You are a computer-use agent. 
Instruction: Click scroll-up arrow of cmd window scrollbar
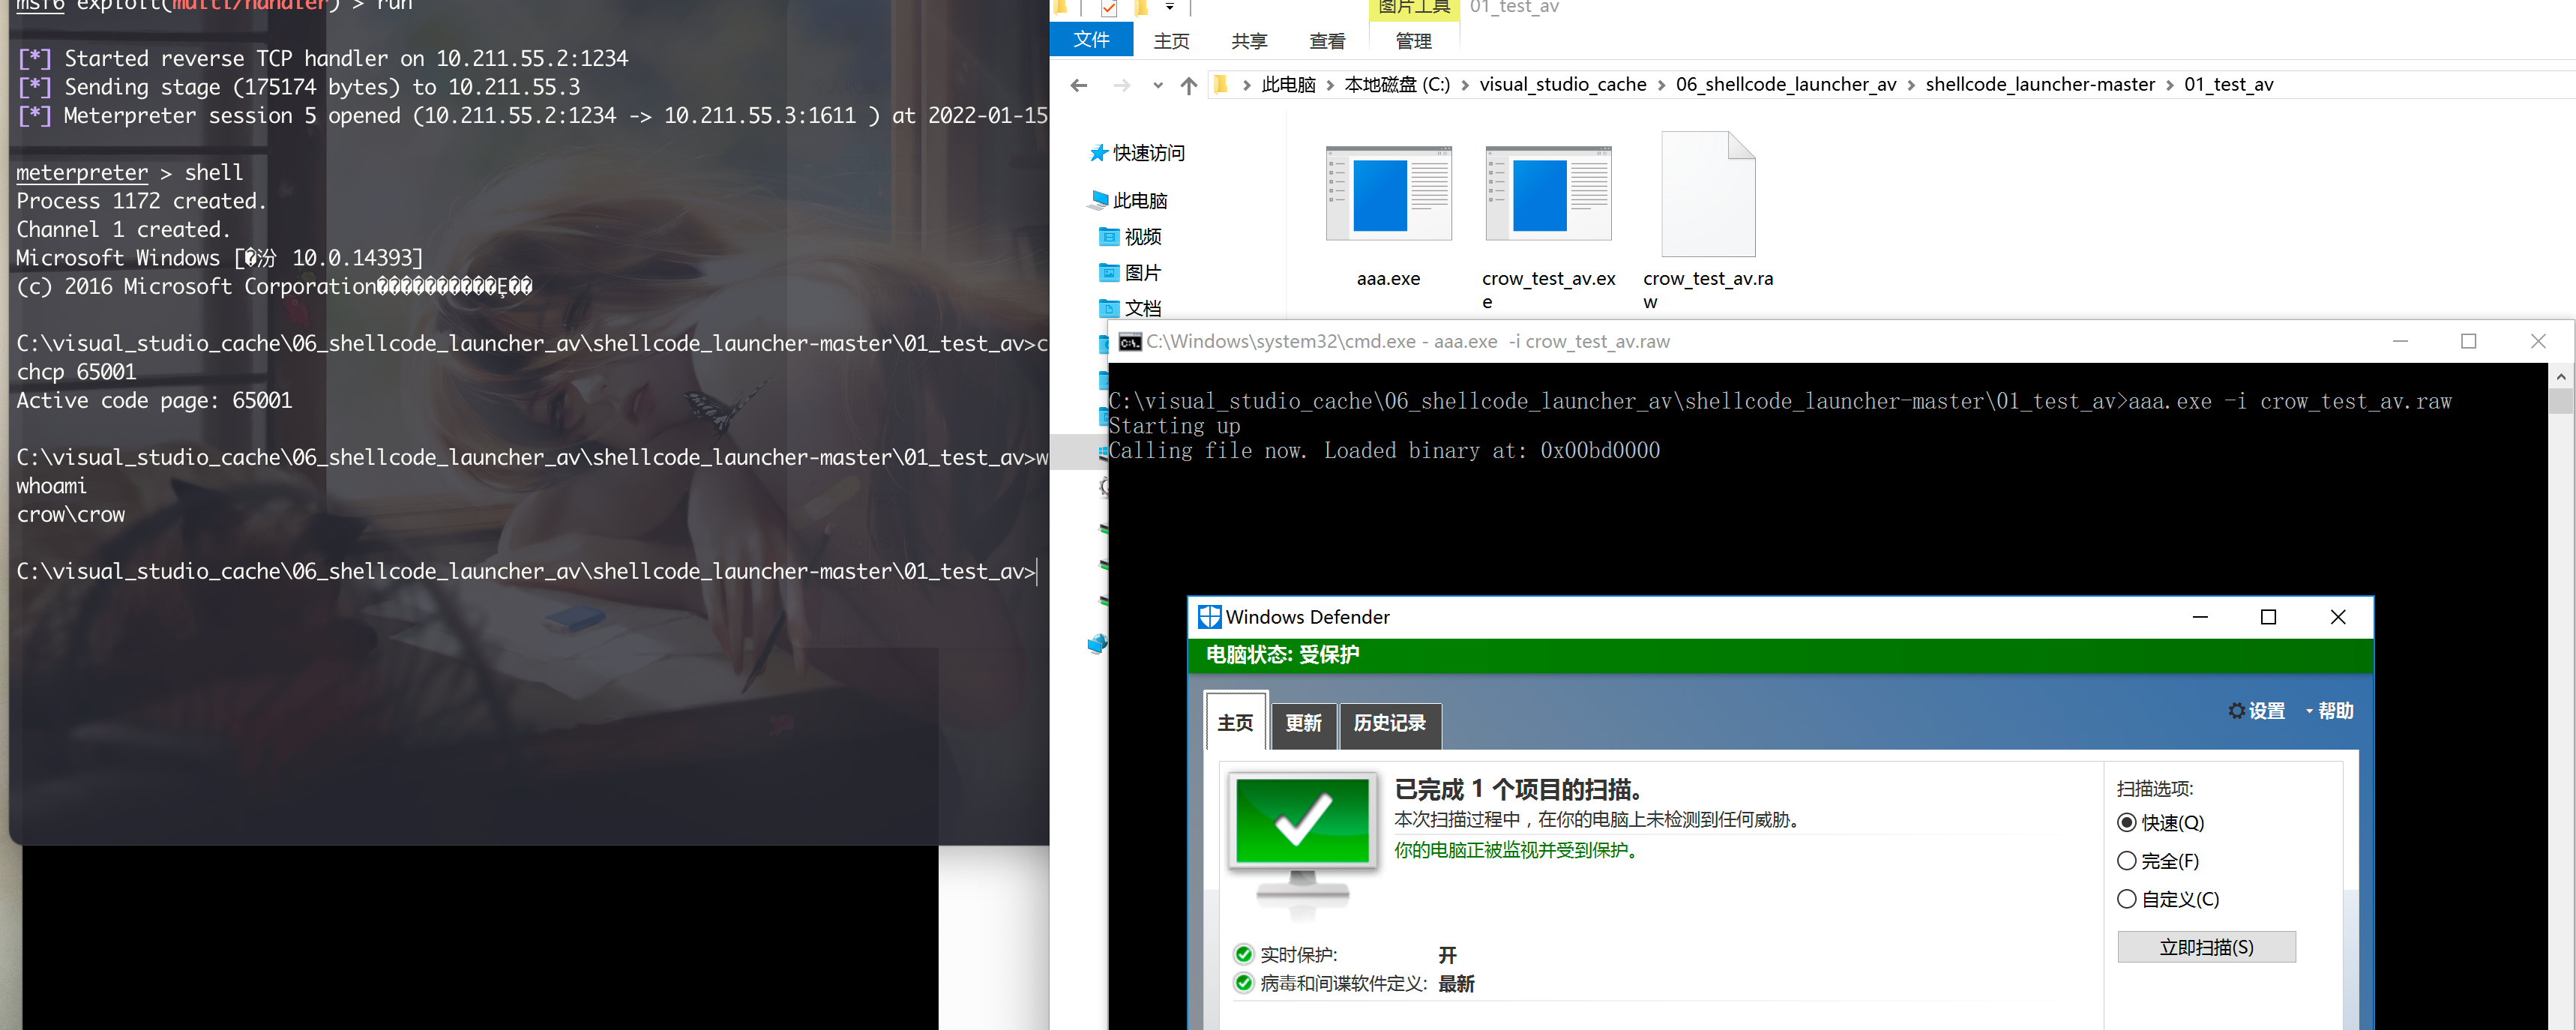[x=2561, y=376]
